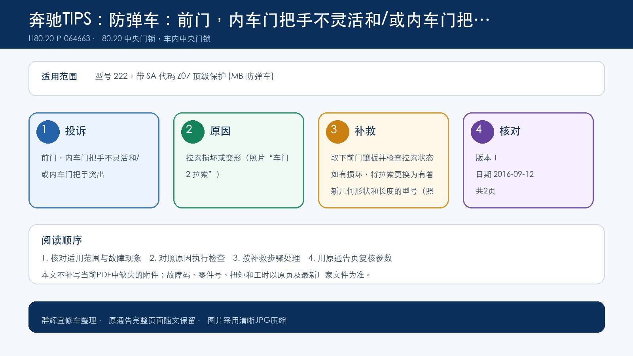
Task: Click the 版本 1 text
Action: coord(486,158)
